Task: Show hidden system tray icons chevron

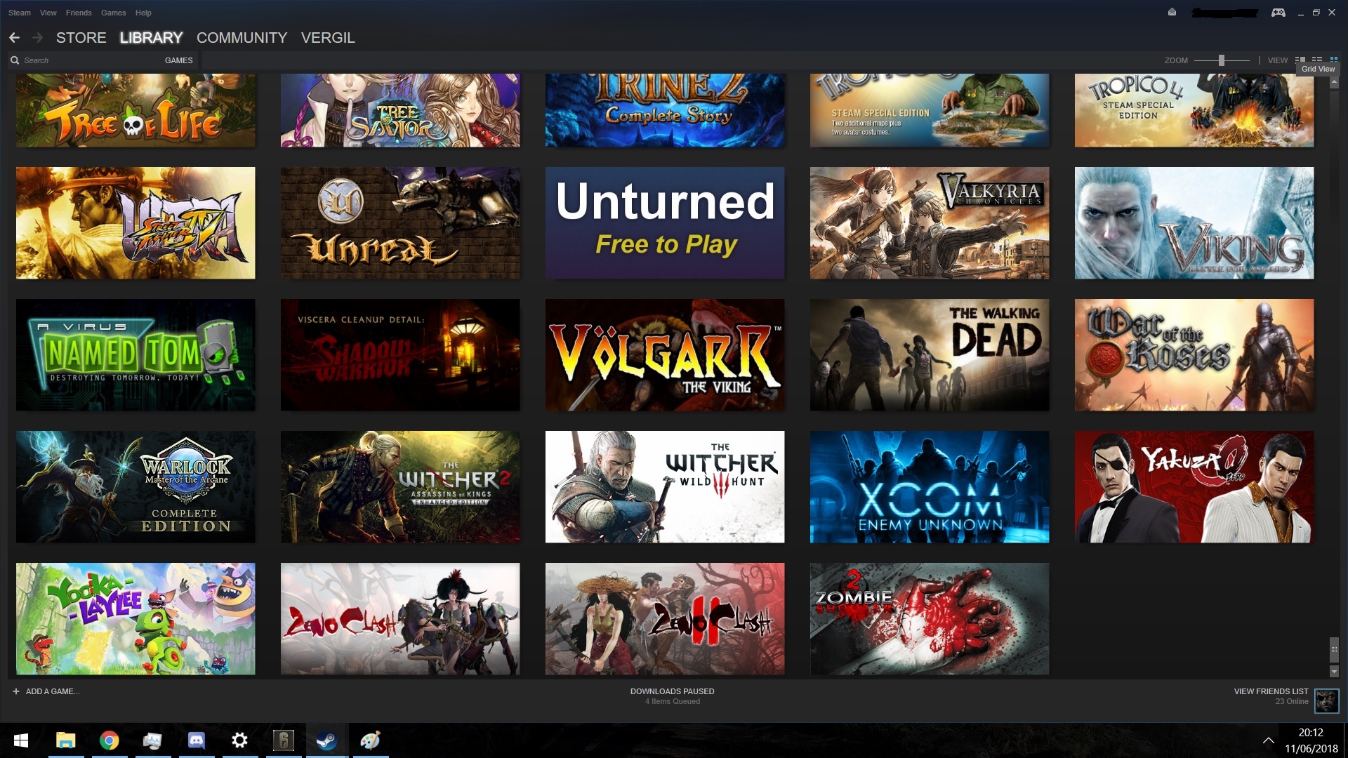Action: pyautogui.click(x=1268, y=740)
